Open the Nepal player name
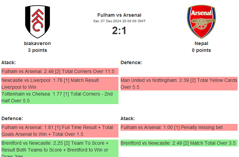The image size is (239, 157). pyautogui.click(x=201, y=43)
